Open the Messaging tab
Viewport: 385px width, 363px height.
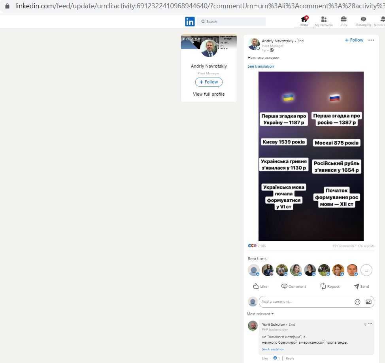[363, 21]
